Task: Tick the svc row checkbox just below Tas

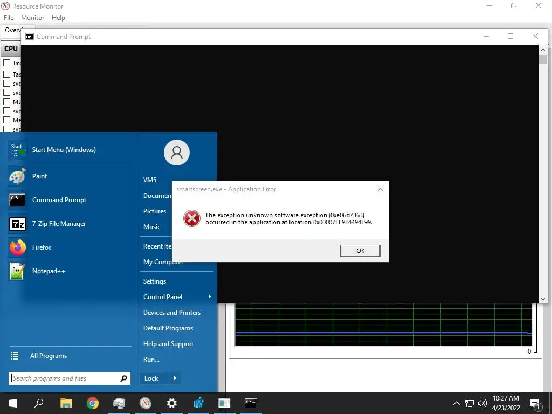Action: (6, 84)
